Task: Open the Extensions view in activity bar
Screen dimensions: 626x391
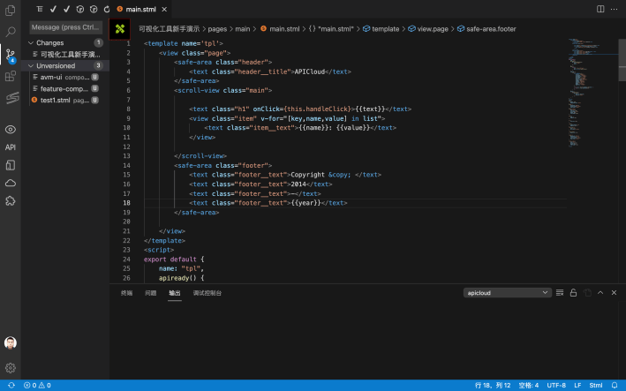Action: pos(11,77)
